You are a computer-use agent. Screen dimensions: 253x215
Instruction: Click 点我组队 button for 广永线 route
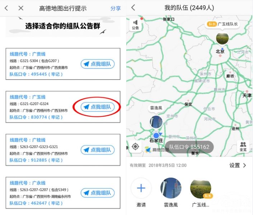[97, 193]
